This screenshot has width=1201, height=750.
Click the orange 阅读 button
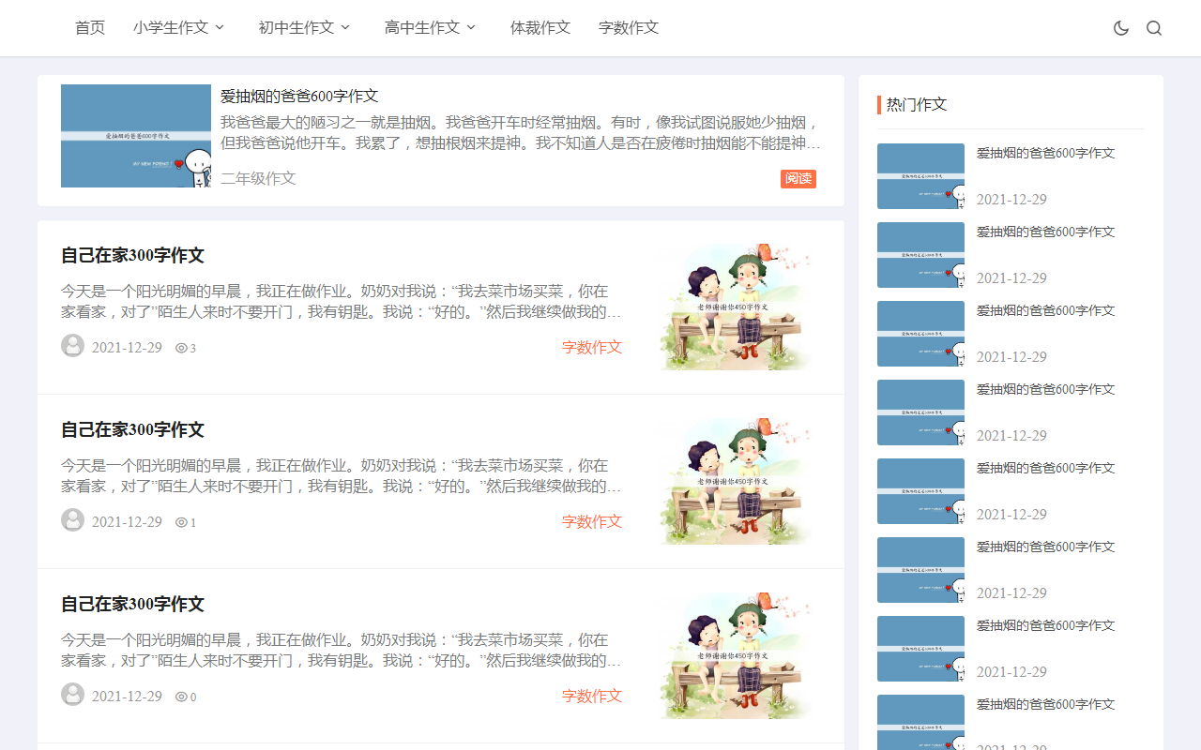(798, 178)
